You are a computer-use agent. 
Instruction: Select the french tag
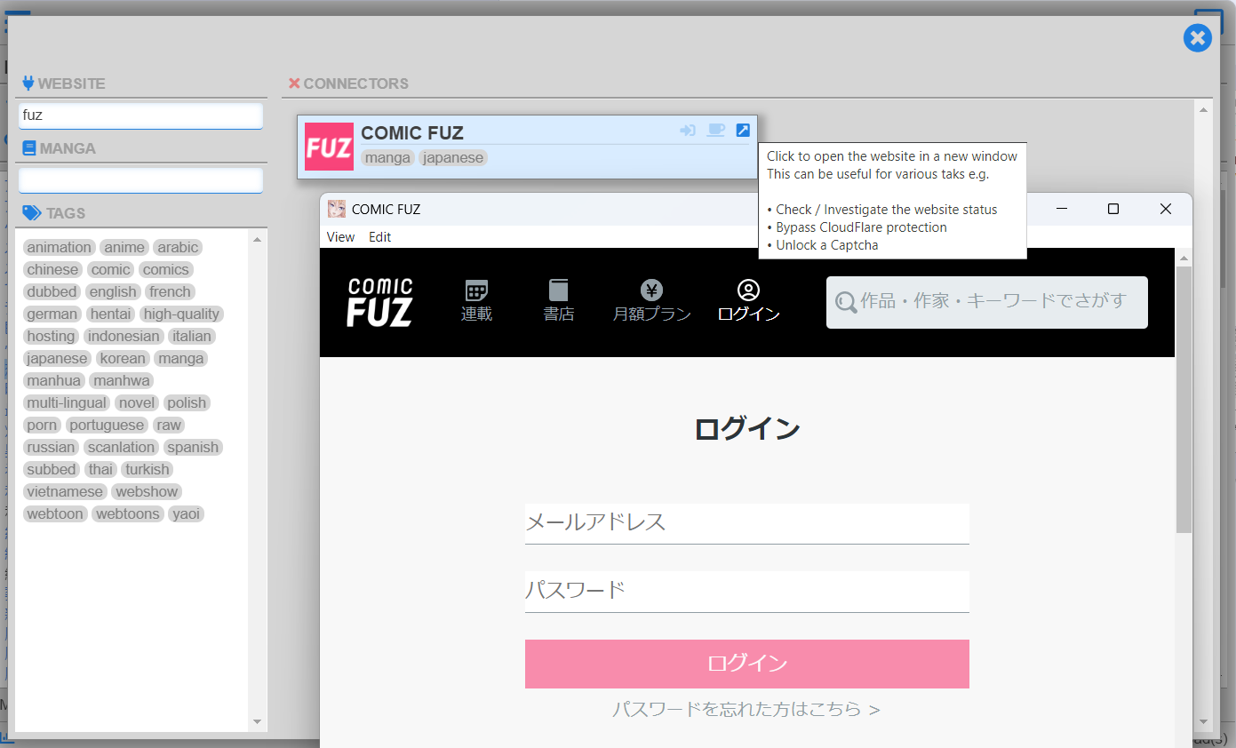[x=170, y=291]
